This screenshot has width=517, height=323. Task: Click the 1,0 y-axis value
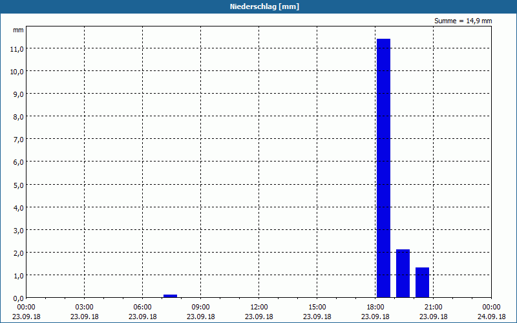pos(18,276)
